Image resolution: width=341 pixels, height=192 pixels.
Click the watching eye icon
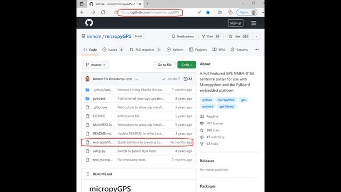[202, 137]
